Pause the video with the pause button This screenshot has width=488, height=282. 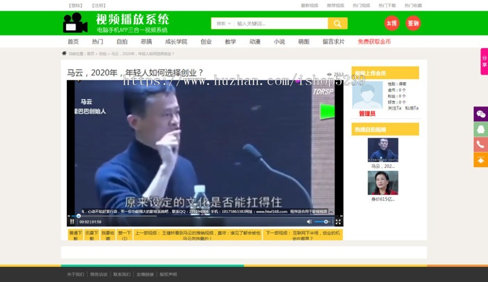(x=72, y=222)
